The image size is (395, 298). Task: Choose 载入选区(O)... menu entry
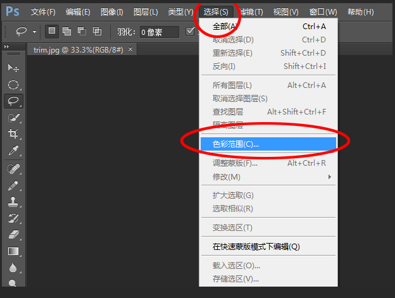click(x=268, y=266)
